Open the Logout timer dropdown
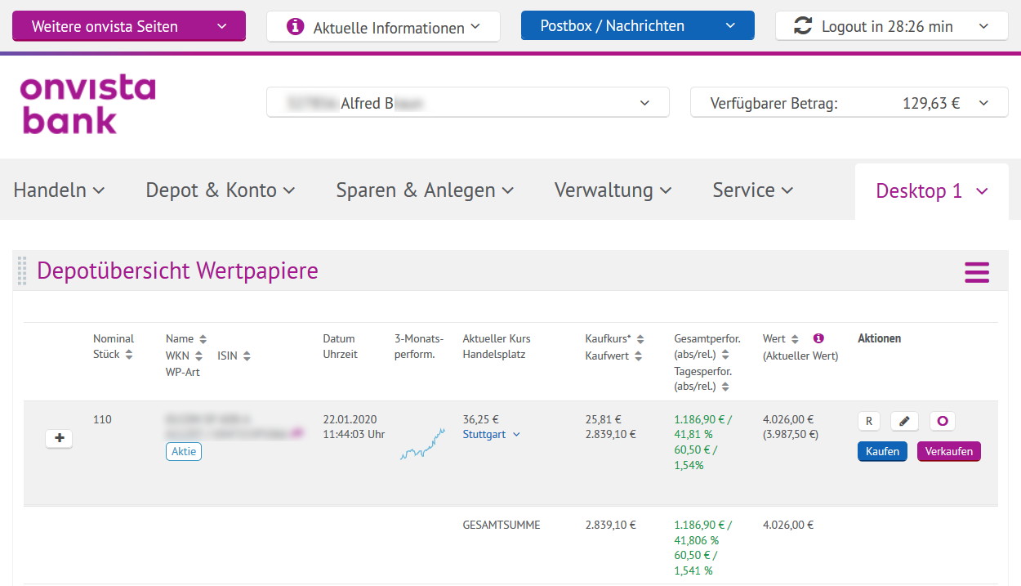 tap(892, 26)
